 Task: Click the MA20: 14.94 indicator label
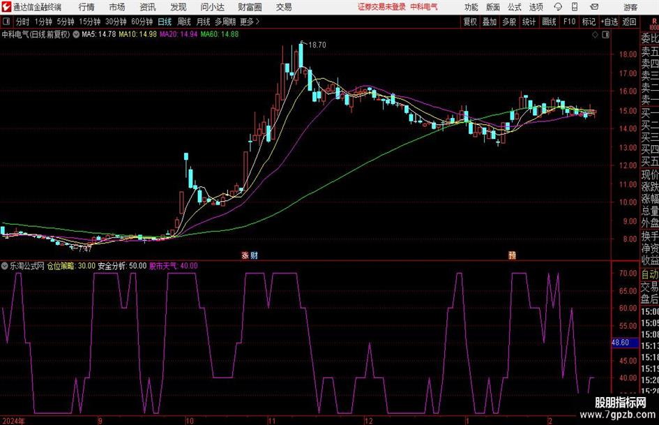pyautogui.click(x=179, y=34)
